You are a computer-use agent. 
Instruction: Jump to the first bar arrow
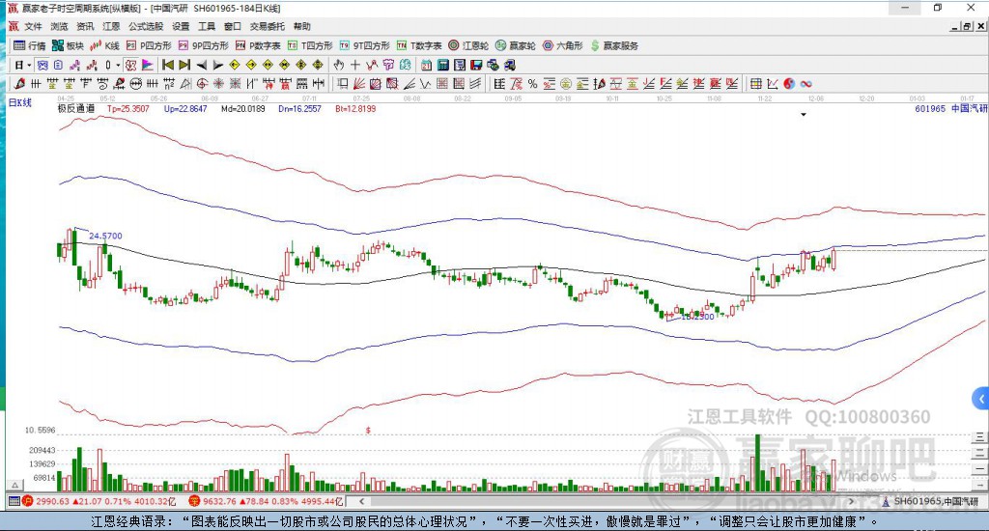click(168, 65)
